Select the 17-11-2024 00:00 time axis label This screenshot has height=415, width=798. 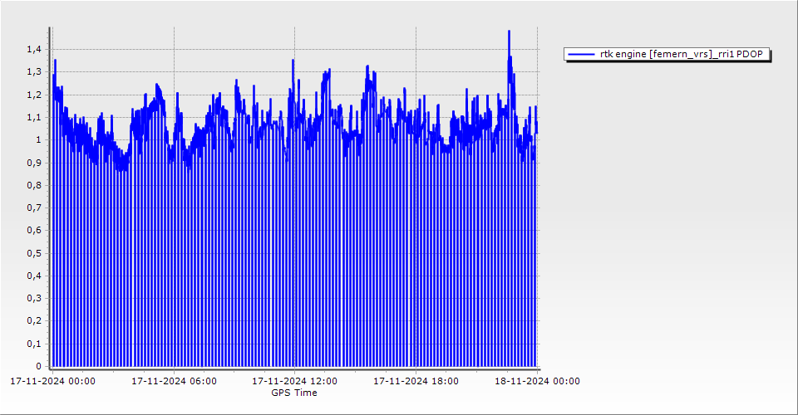(52, 382)
